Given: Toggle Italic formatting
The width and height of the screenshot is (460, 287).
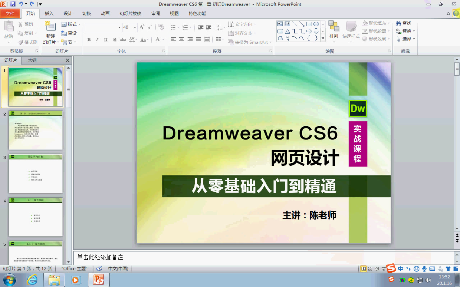Looking at the screenshot, I should (97, 40).
